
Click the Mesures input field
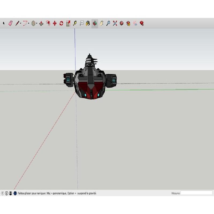coord(196,193)
